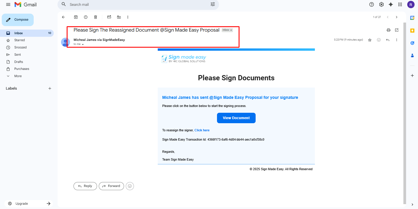418x209 pixels.
Task: Delete this email with the trash icon
Action: (x=96, y=17)
